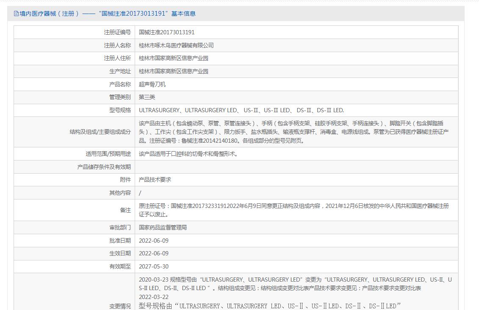Click the product name 超声骨刀机

pos(152,84)
